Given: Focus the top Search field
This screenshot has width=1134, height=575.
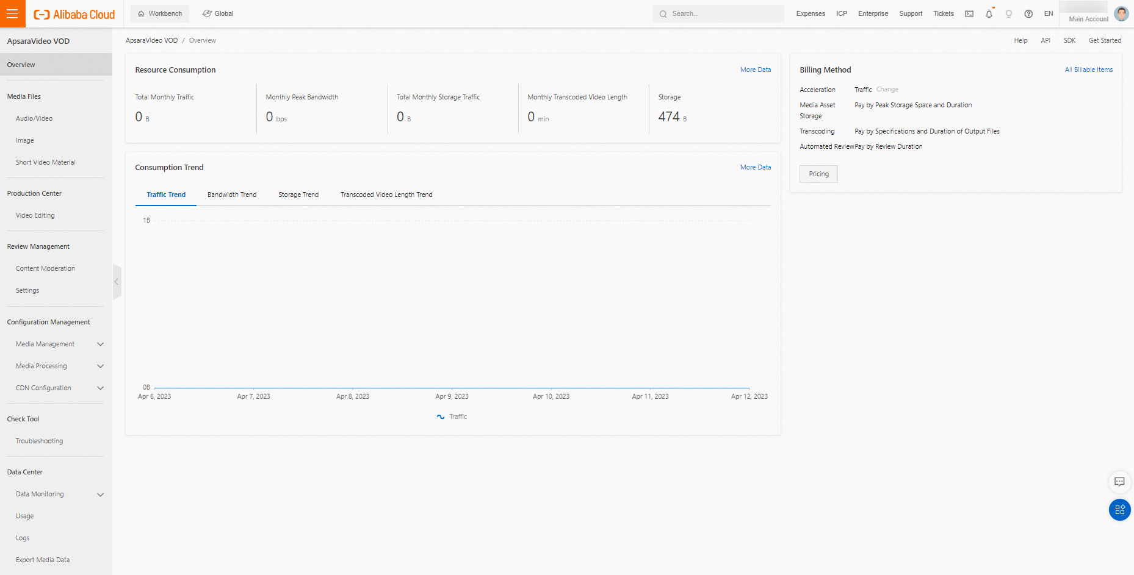Looking at the screenshot, I should pos(718,13).
